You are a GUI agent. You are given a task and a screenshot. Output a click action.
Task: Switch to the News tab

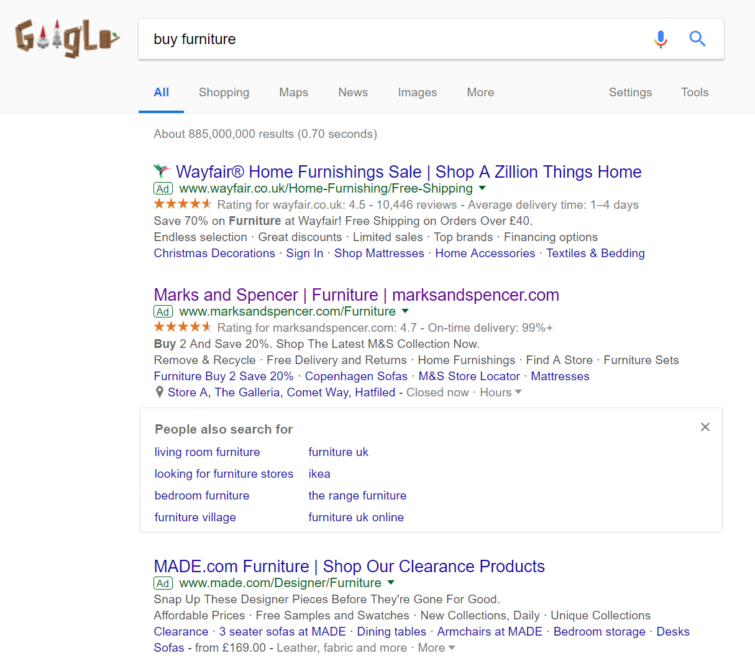pyautogui.click(x=353, y=93)
